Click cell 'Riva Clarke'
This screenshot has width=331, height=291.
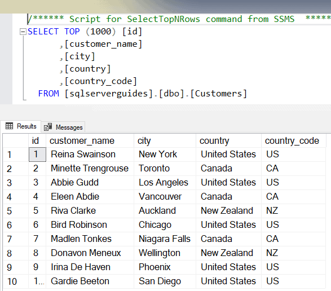pyautogui.click(x=90, y=211)
